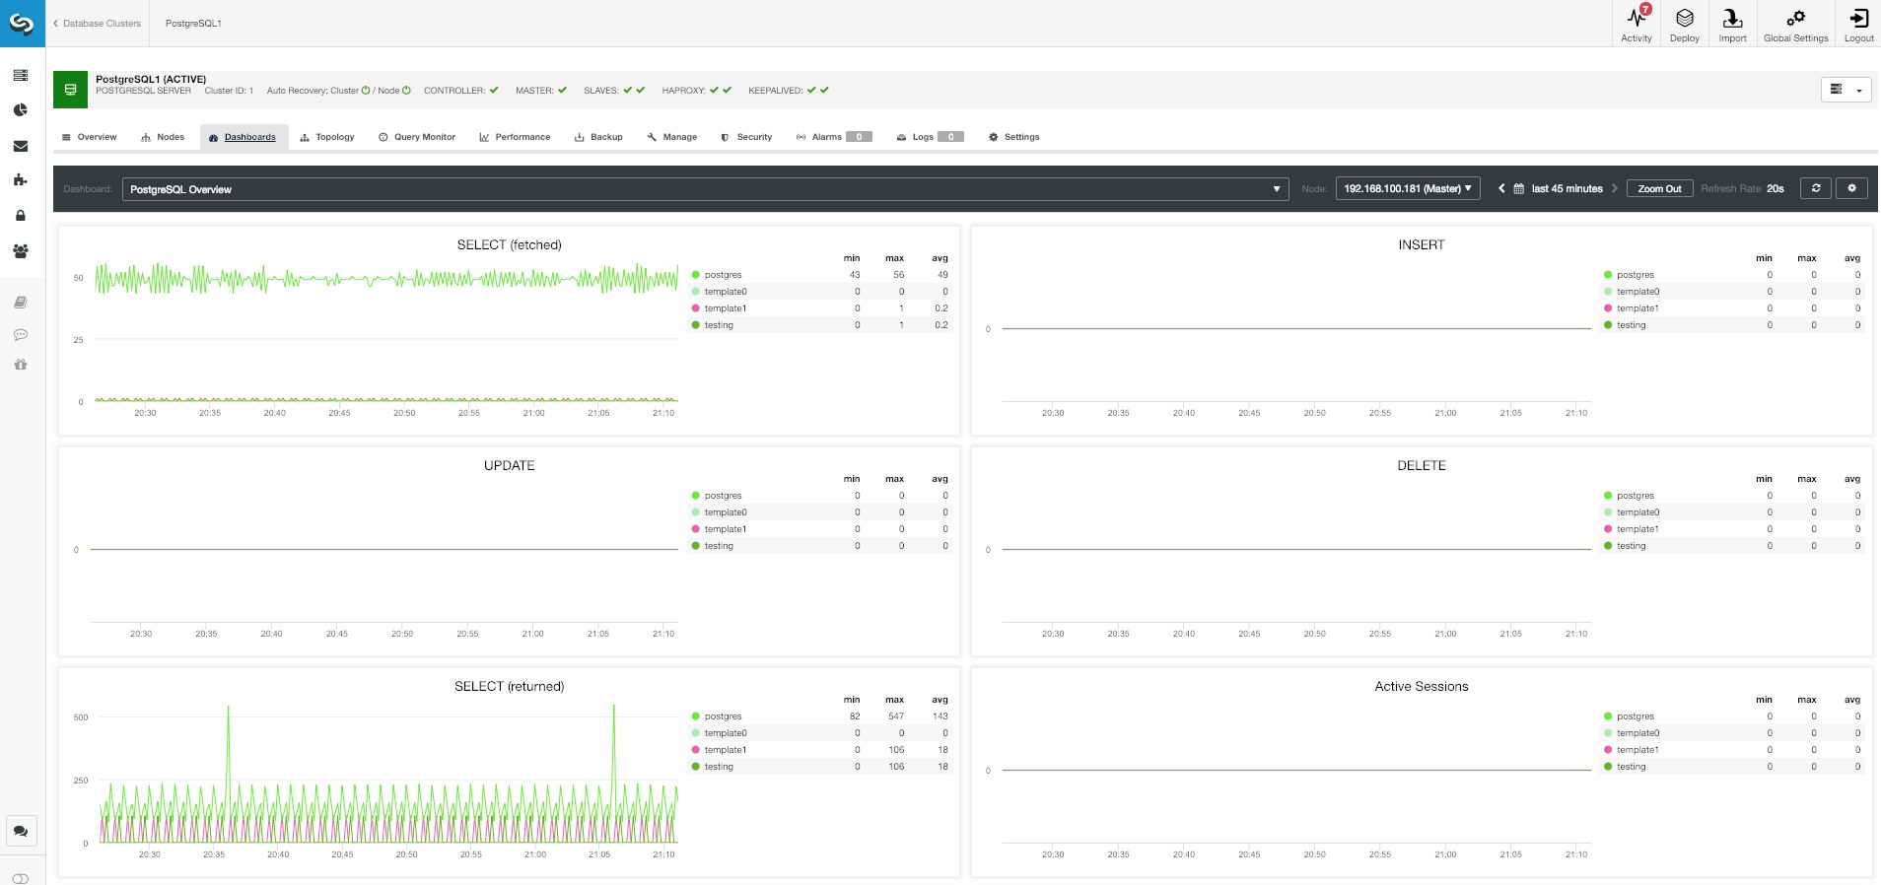Viewport: 1881px width, 885px height.
Task: Click the PostgreSQL1 breadcrumb
Action: point(193,23)
